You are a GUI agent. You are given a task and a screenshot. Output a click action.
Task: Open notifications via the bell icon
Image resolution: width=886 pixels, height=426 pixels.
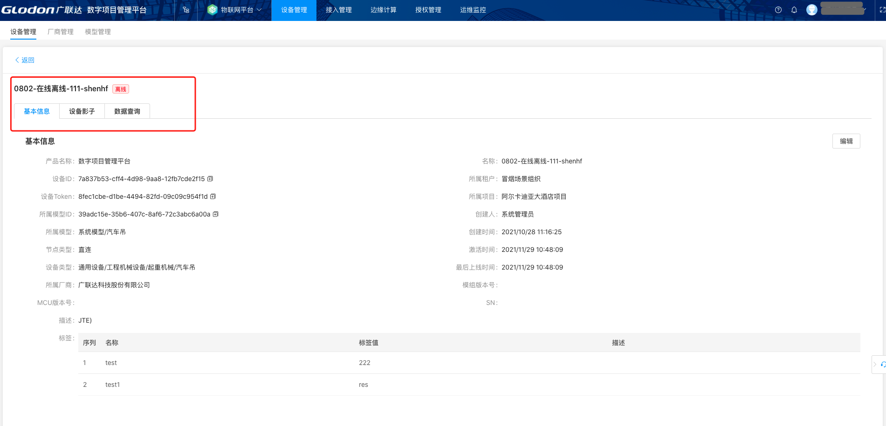tap(794, 10)
